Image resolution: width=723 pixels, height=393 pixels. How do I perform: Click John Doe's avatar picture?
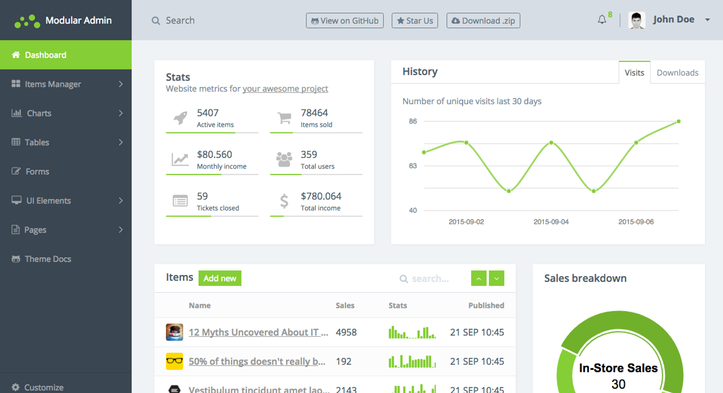click(x=637, y=20)
